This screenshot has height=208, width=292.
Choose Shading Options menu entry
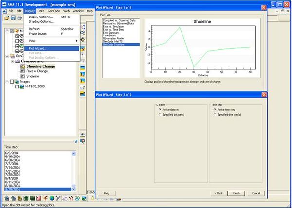(x=52, y=21)
